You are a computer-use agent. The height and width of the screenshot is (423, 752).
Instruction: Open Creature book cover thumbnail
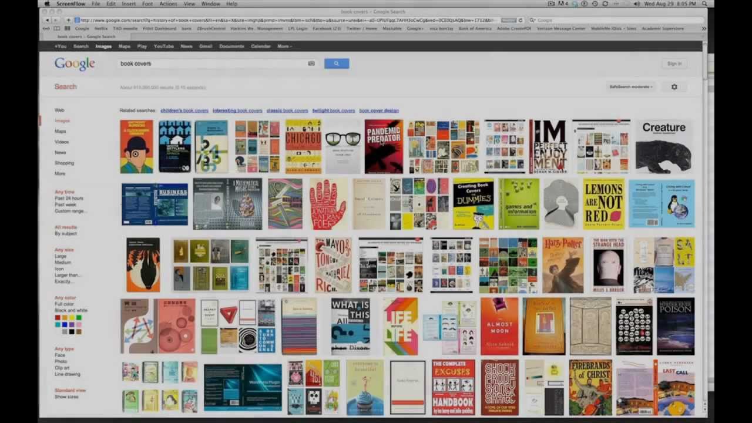(664, 146)
